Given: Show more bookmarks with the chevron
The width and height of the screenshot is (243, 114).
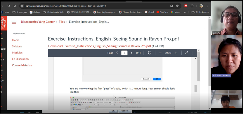Looking at the screenshot, I should click(x=185, y=12).
